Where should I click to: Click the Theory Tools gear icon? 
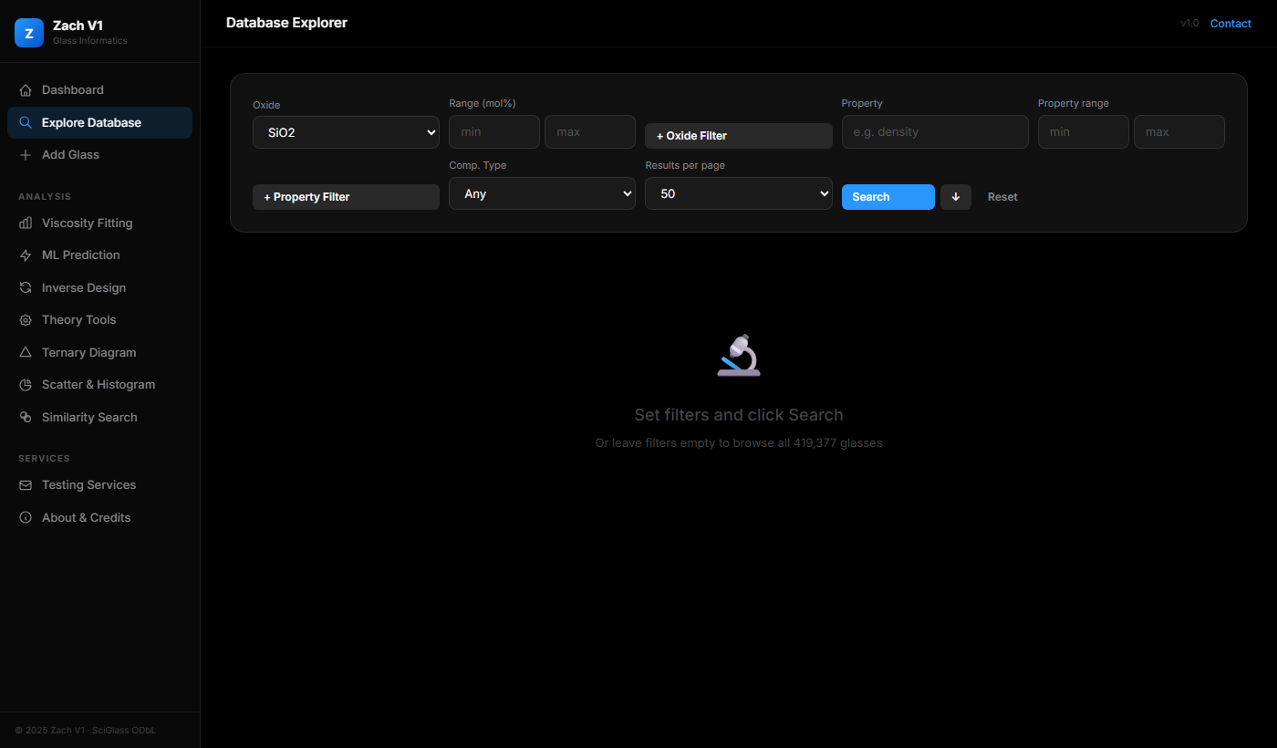pos(26,320)
